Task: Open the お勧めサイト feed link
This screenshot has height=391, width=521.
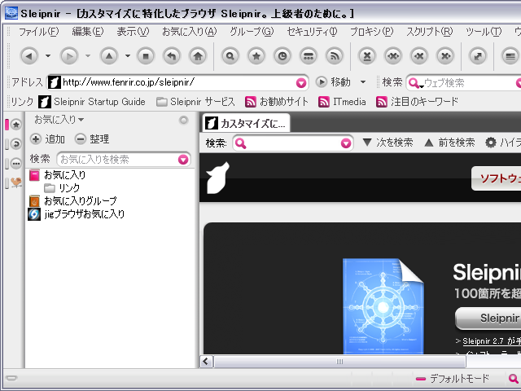Action: pyautogui.click(x=277, y=102)
